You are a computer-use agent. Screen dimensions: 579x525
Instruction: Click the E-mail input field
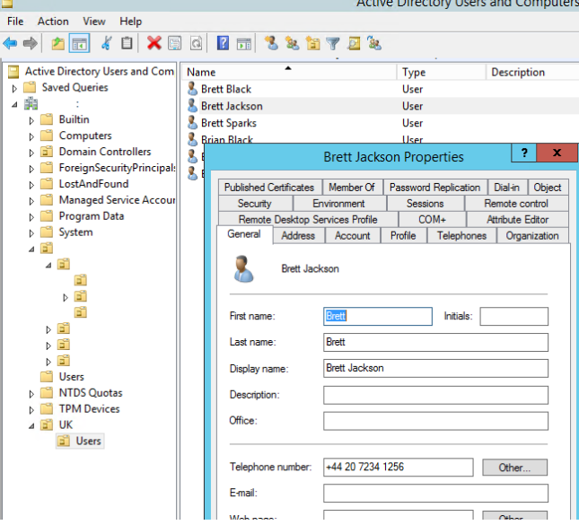(435, 494)
